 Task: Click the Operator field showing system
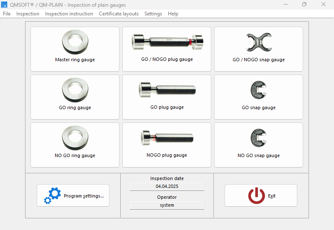(167, 205)
